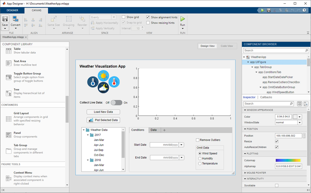Toggle the Collect Live Data switch
The image size is (311, 193).
pyautogui.click(x=116, y=103)
